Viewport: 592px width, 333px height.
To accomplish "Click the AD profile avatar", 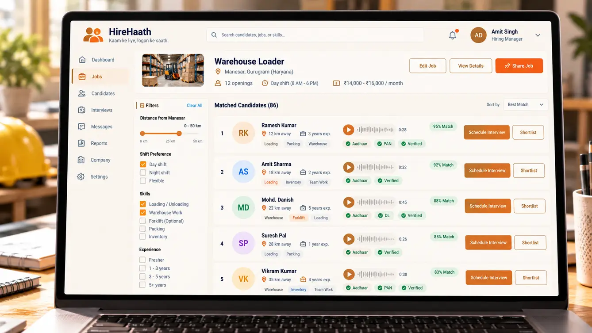I will [478, 35].
